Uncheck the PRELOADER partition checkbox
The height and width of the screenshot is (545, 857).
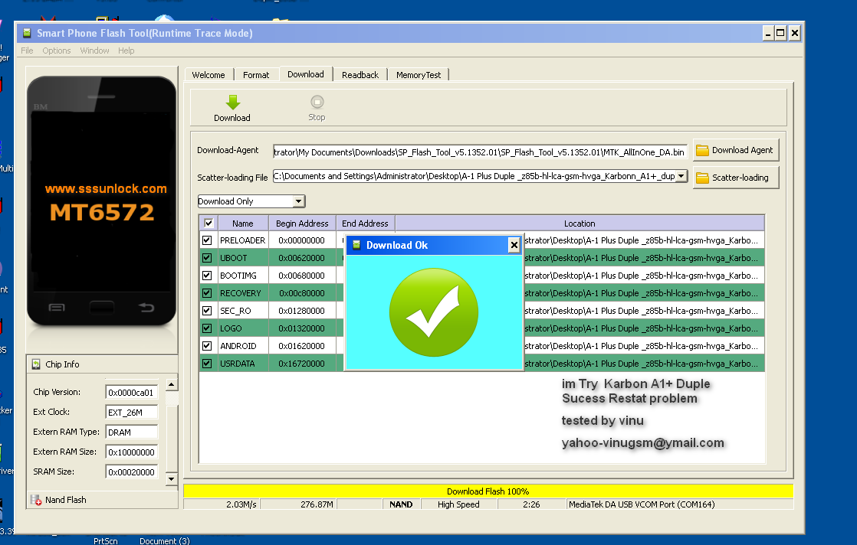click(207, 240)
